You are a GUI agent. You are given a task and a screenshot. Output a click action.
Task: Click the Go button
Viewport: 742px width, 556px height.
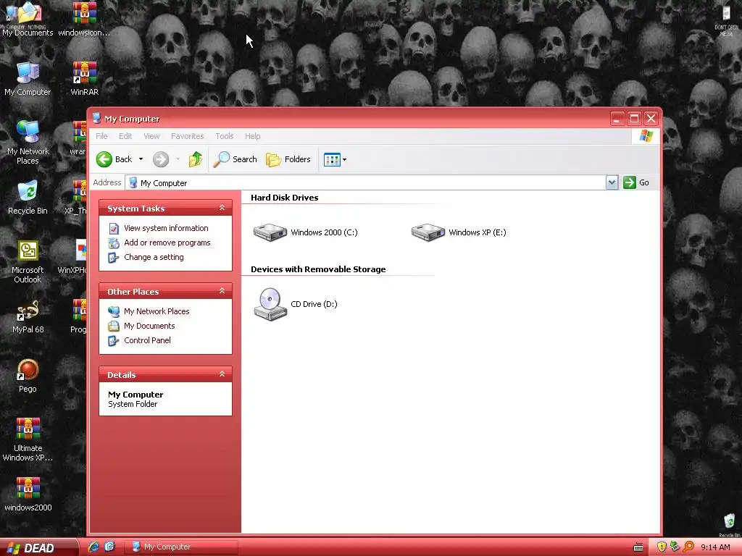[636, 182]
